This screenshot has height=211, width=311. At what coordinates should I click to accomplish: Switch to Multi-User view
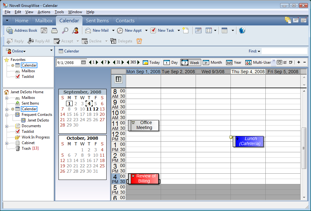point(258,62)
